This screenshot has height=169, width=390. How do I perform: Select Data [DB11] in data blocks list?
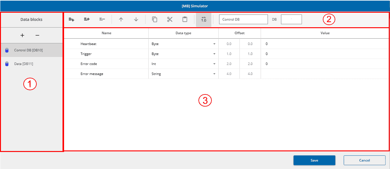[32, 64]
